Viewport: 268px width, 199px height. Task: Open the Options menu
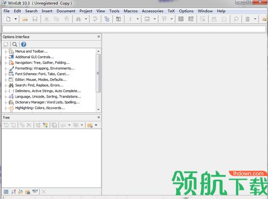pos(186,11)
